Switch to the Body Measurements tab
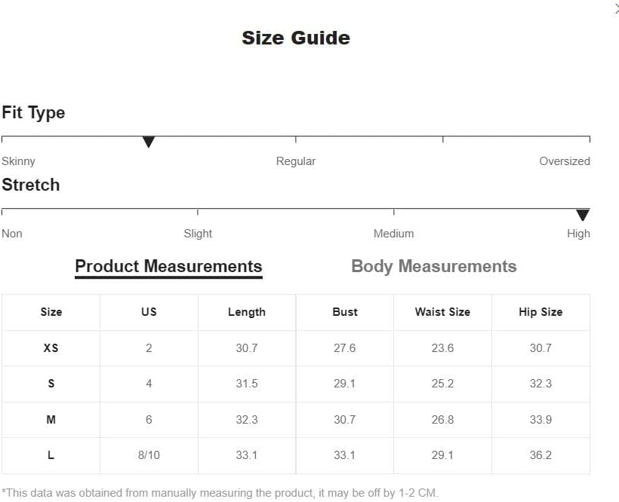The width and height of the screenshot is (619, 502). point(433,266)
